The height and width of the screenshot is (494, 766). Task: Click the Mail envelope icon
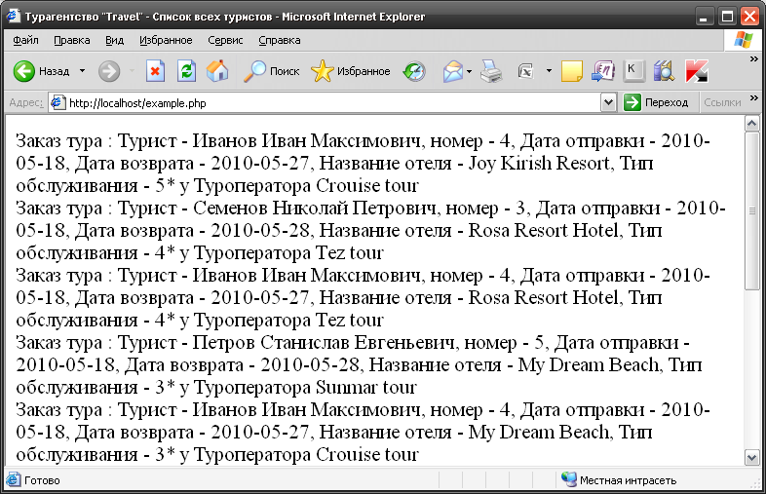452,71
